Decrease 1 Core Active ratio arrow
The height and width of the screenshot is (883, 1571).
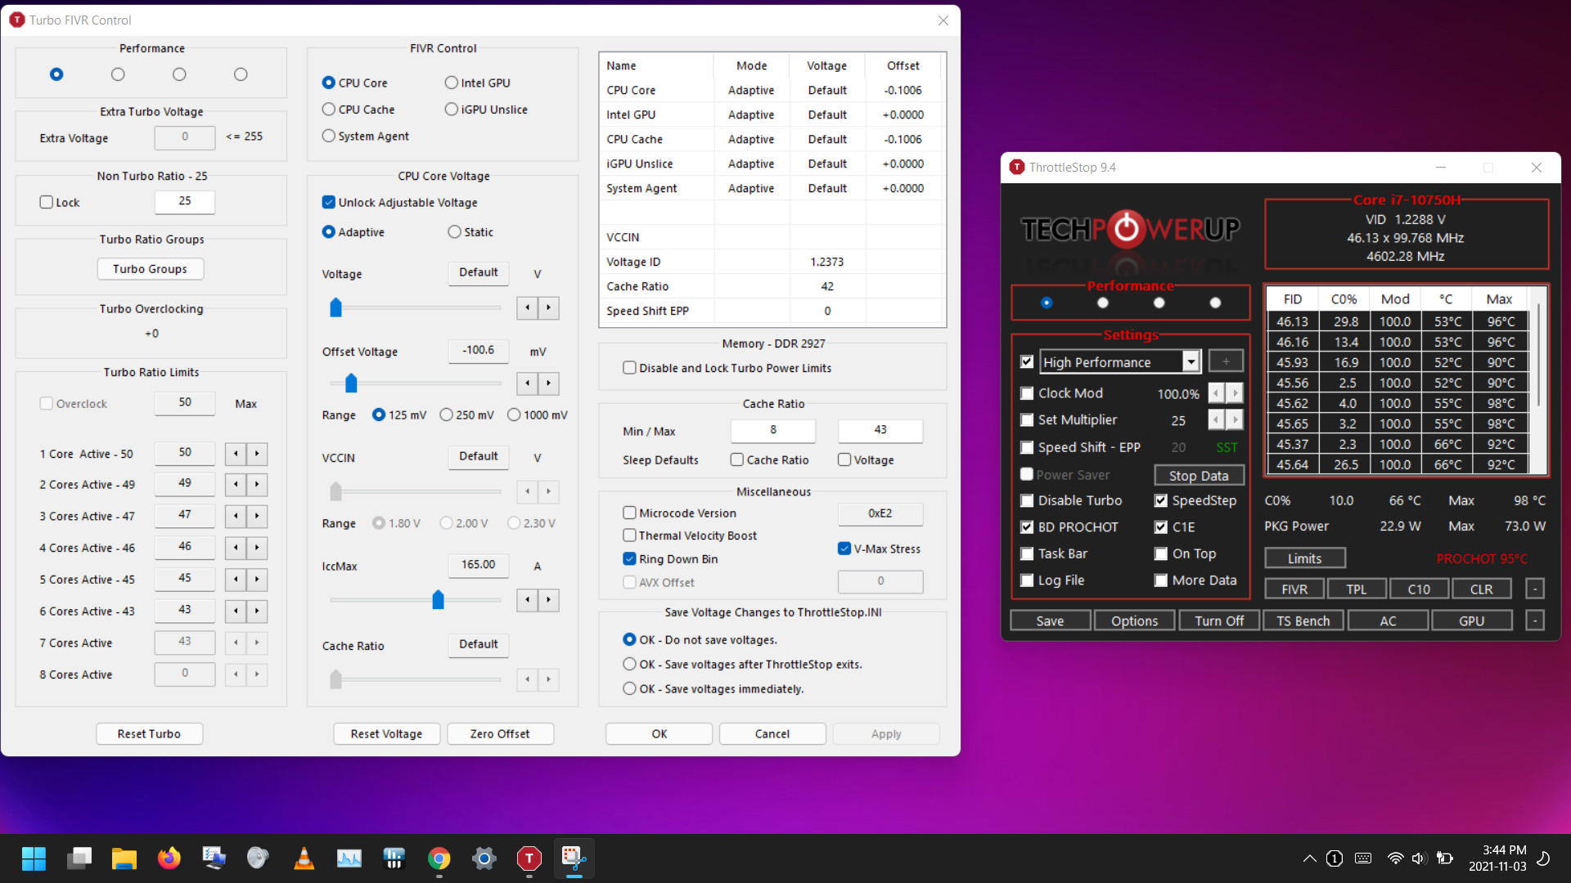tap(236, 454)
